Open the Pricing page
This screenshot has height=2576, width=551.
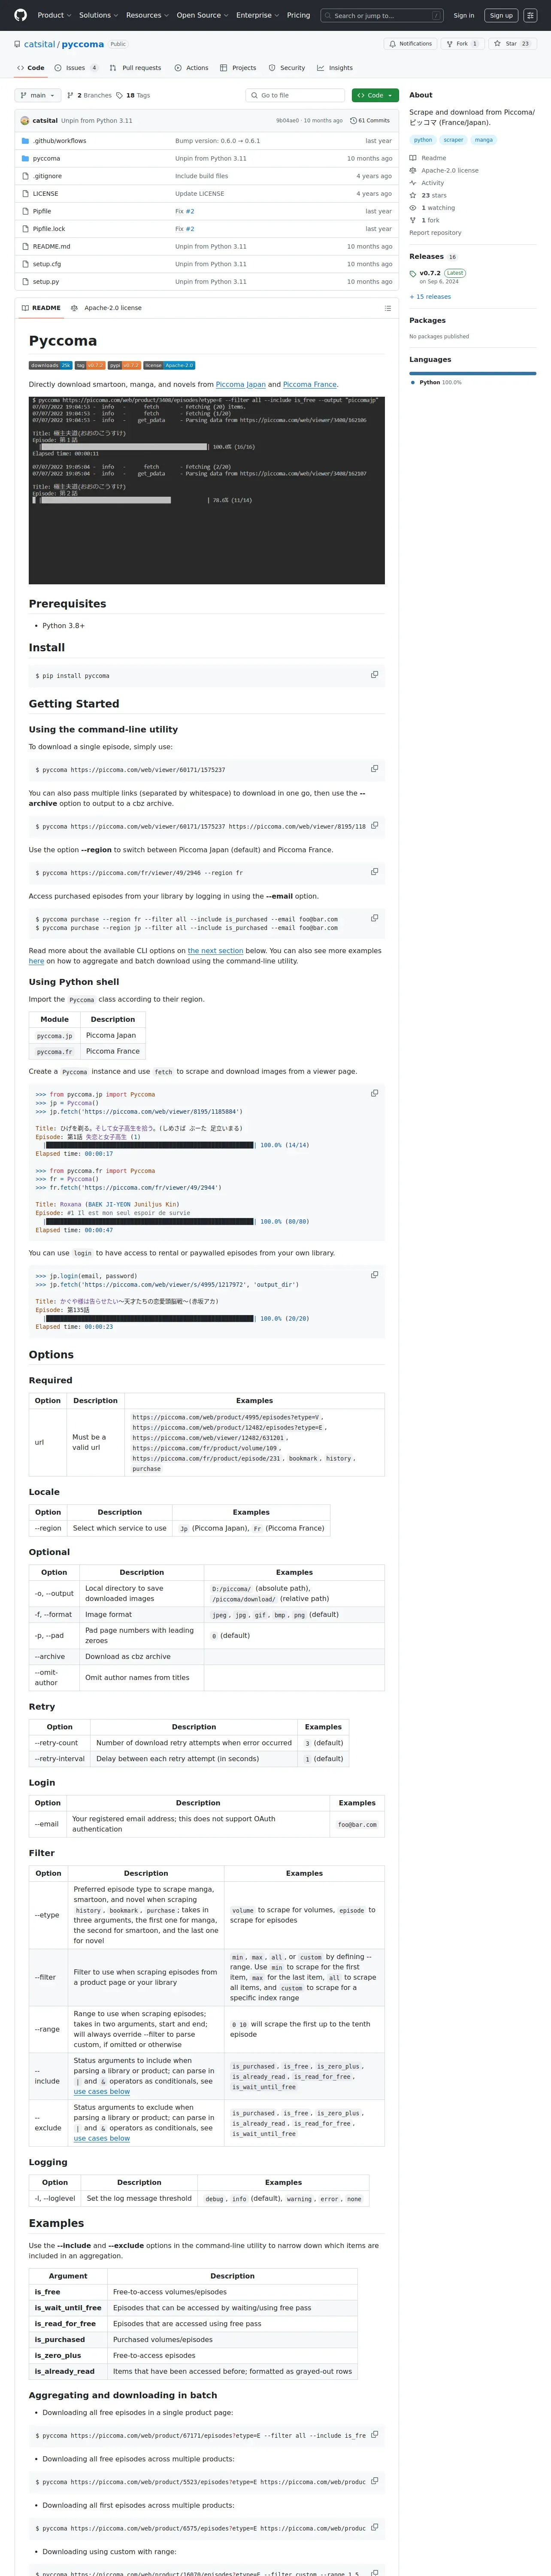[x=298, y=15]
